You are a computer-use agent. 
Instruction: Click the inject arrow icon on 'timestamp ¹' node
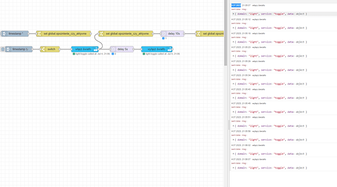(4, 34)
